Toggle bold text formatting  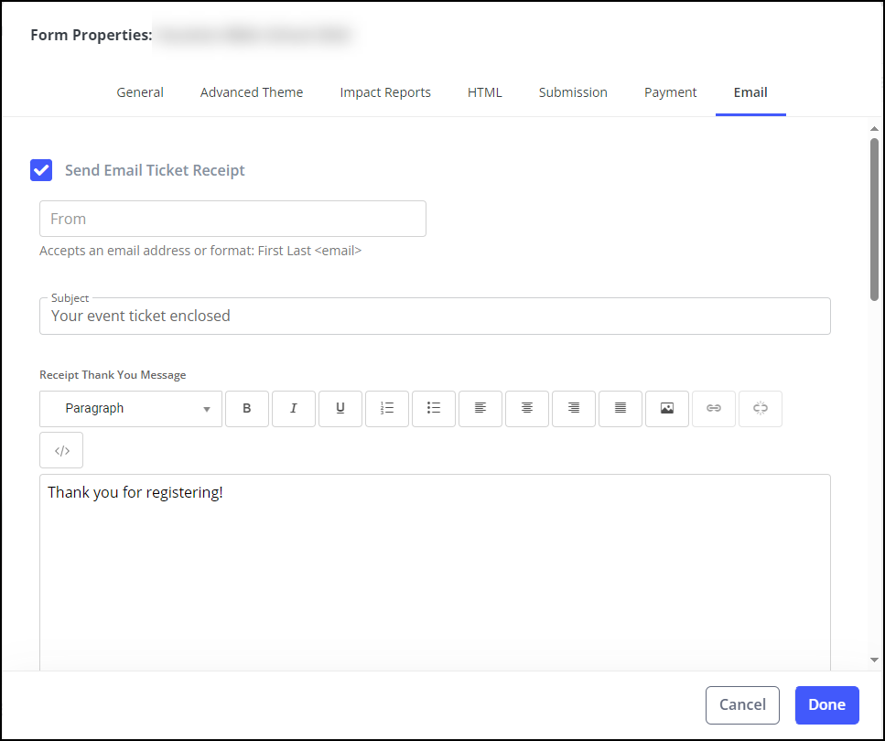(x=247, y=409)
